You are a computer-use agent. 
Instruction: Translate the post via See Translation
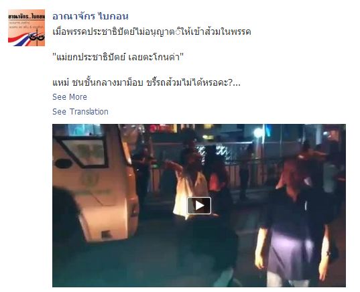coord(80,112)
